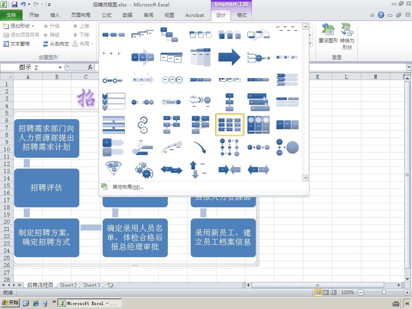The image size is (412, 309).
Task: Select the highlighted bending process layout
Action: pos(229,125)
